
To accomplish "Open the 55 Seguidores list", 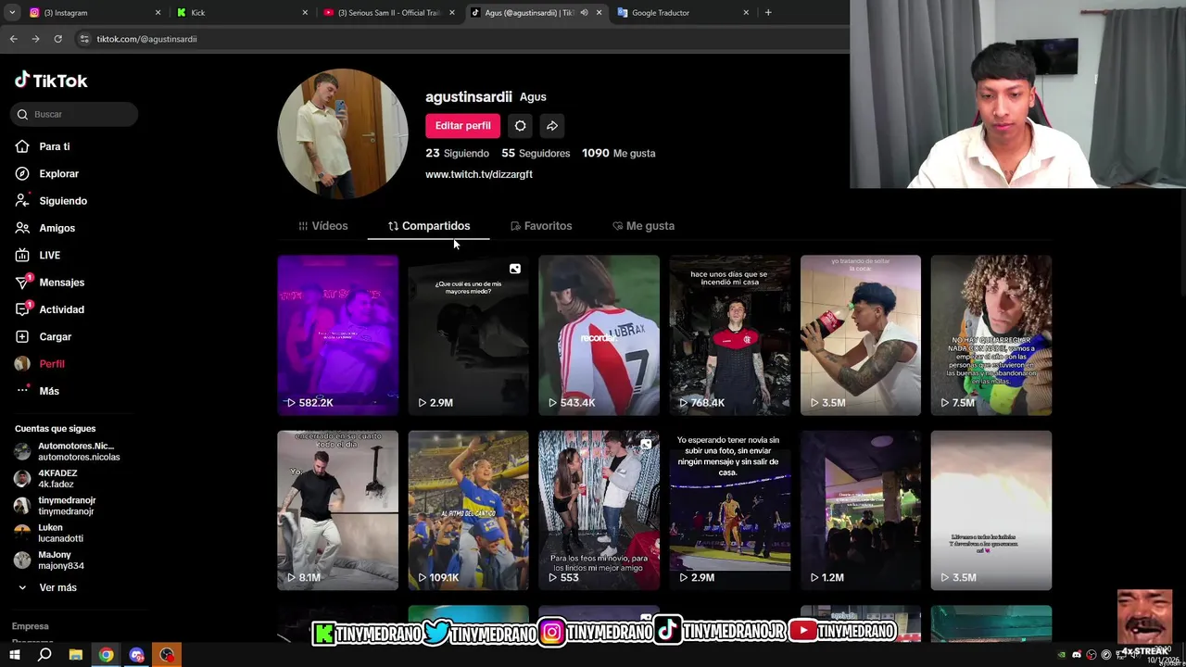I will click(x=536, y=153).
